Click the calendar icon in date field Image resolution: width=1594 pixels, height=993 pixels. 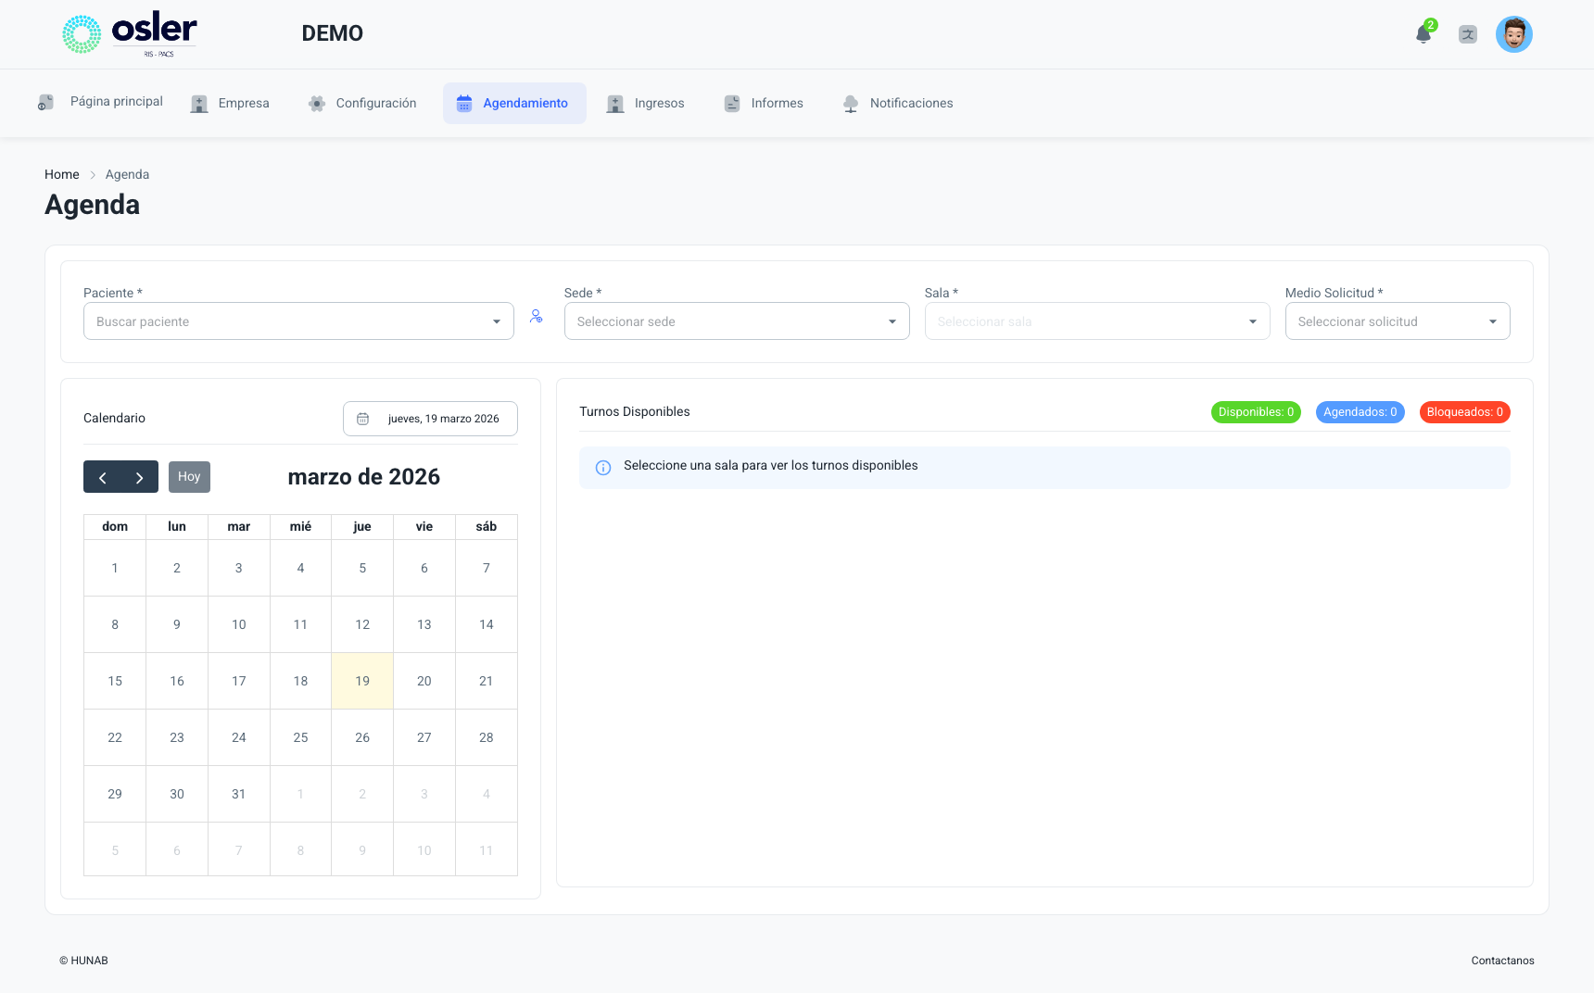[363, 419]
